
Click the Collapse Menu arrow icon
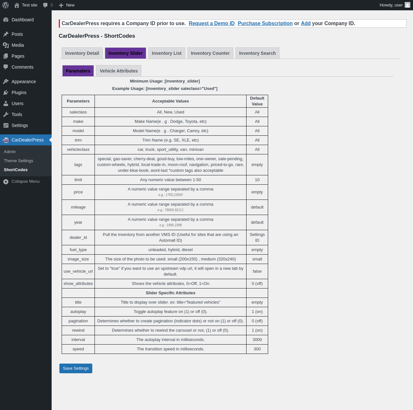6,181
